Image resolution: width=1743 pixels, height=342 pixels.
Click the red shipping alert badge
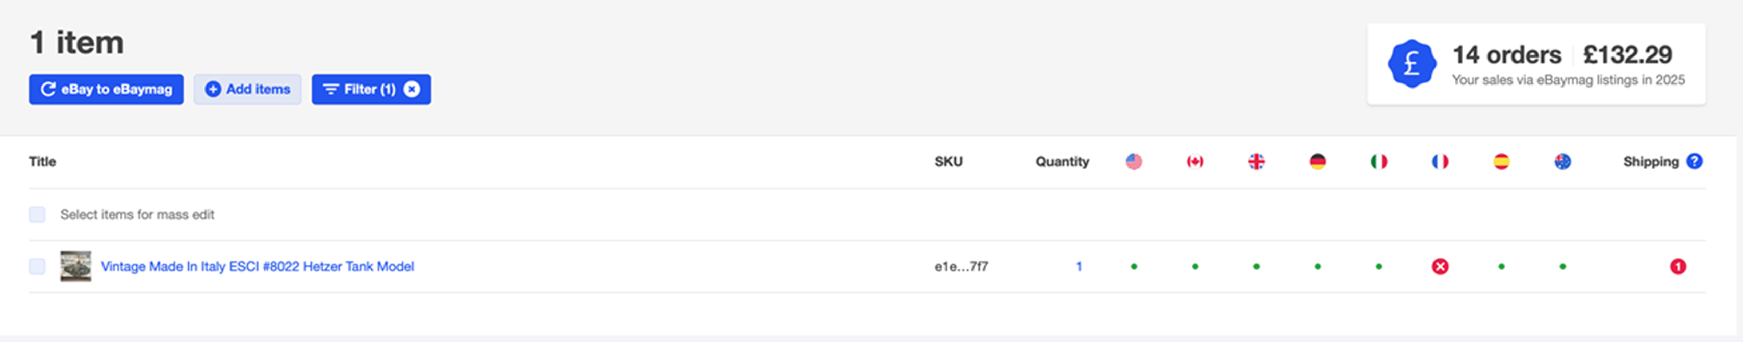pos(1677,266)
